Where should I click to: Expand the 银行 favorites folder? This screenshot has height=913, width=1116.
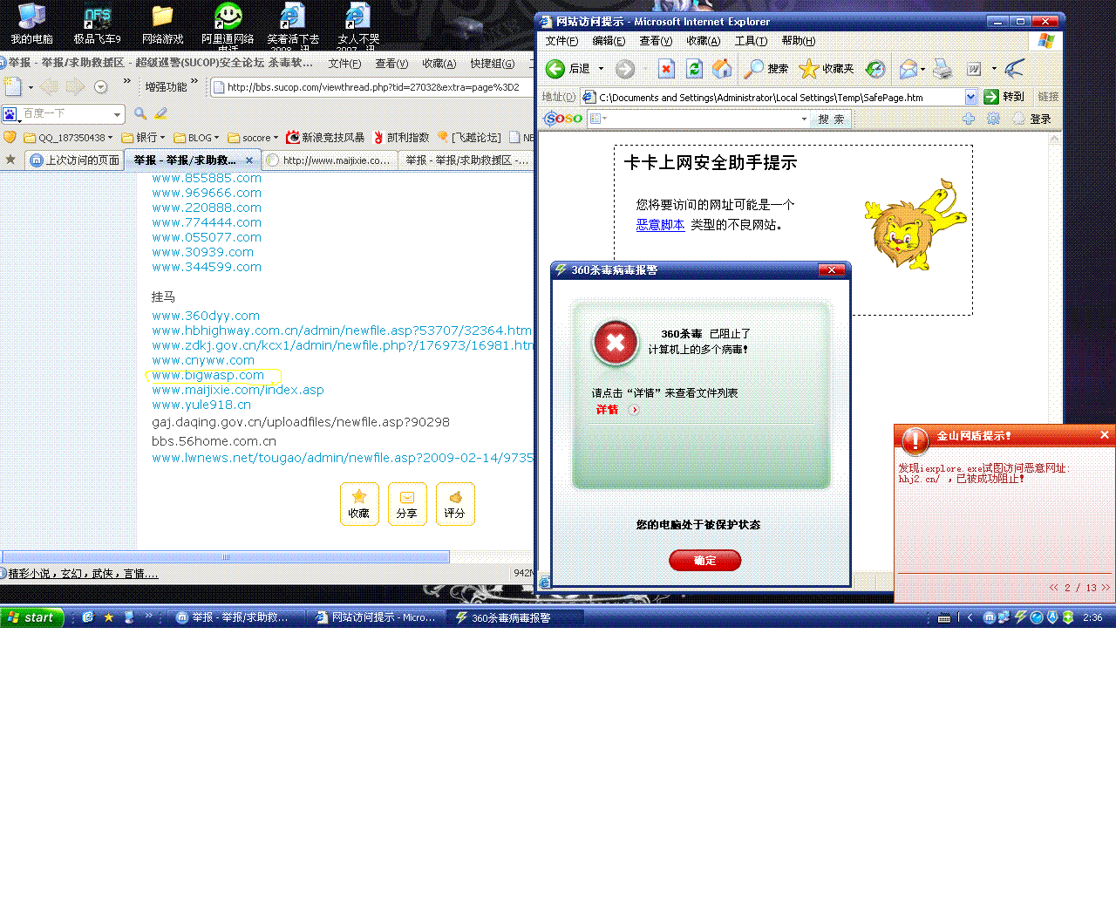(143, 138)
